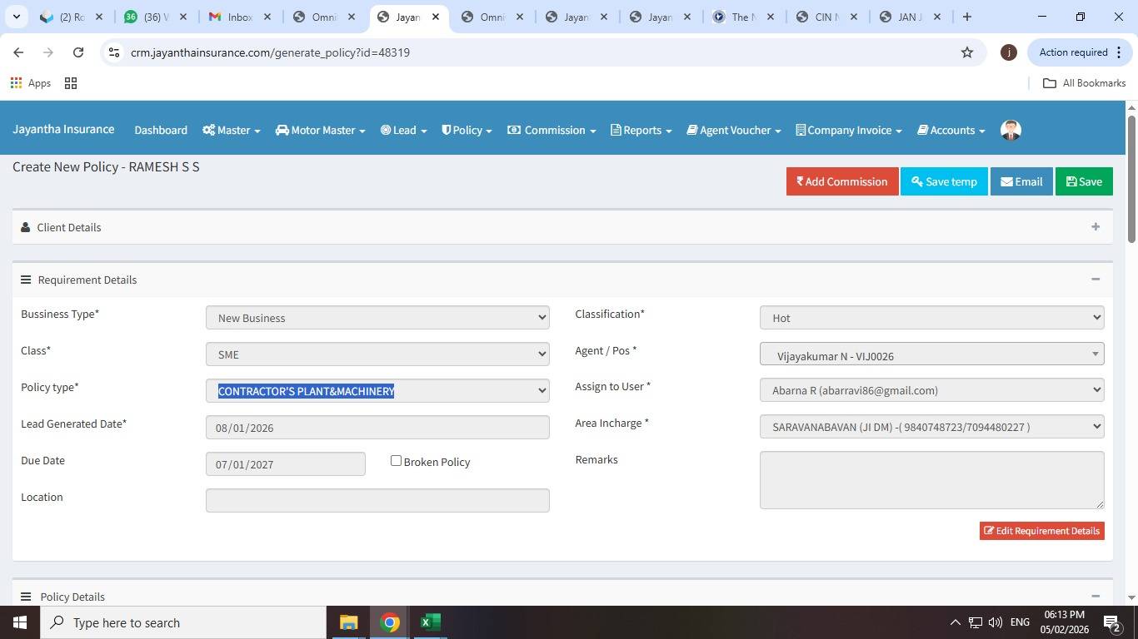Open the Reports menu
The height and width of the screenshot is (639, 1138).
pos(641,130)
